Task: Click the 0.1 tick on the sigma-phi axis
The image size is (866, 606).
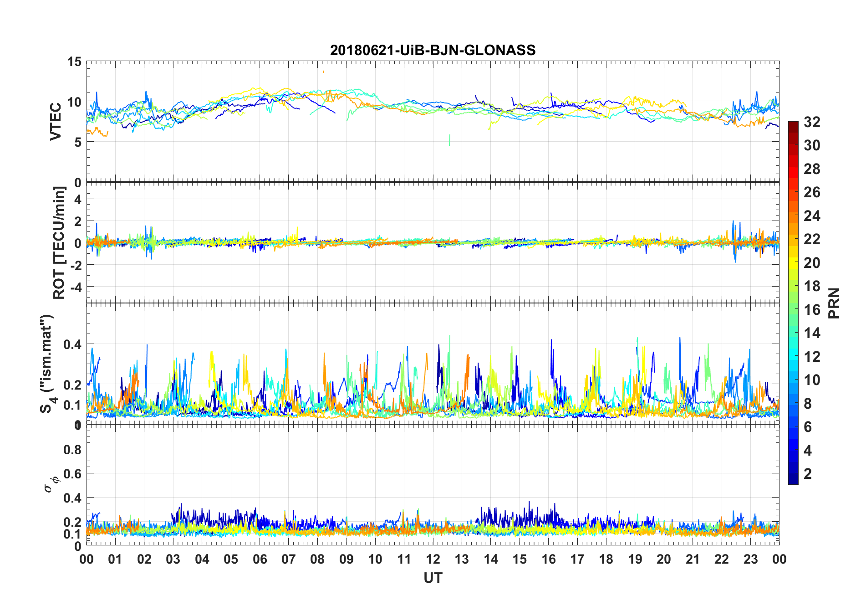Action: point(73,534)
